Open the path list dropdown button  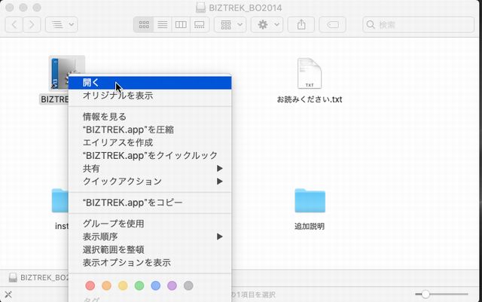point(62,25)
